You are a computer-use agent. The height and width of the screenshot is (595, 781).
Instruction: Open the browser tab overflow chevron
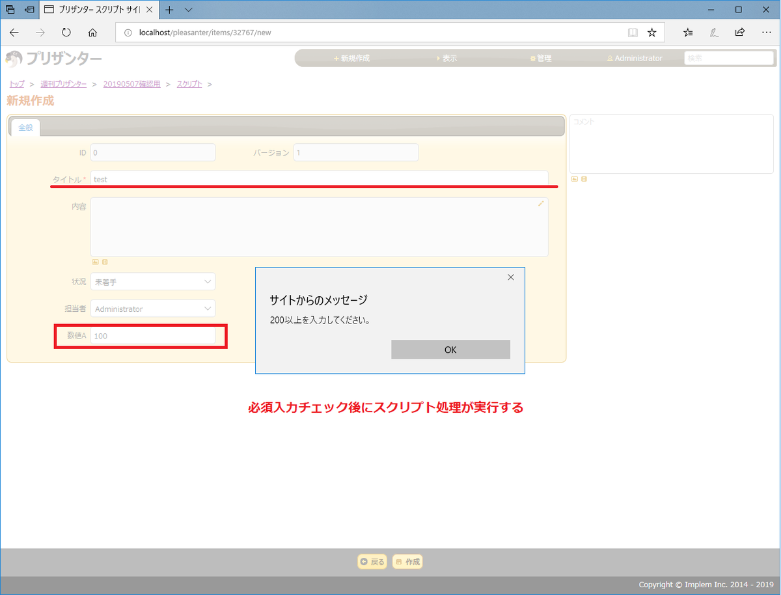point(189,10)
